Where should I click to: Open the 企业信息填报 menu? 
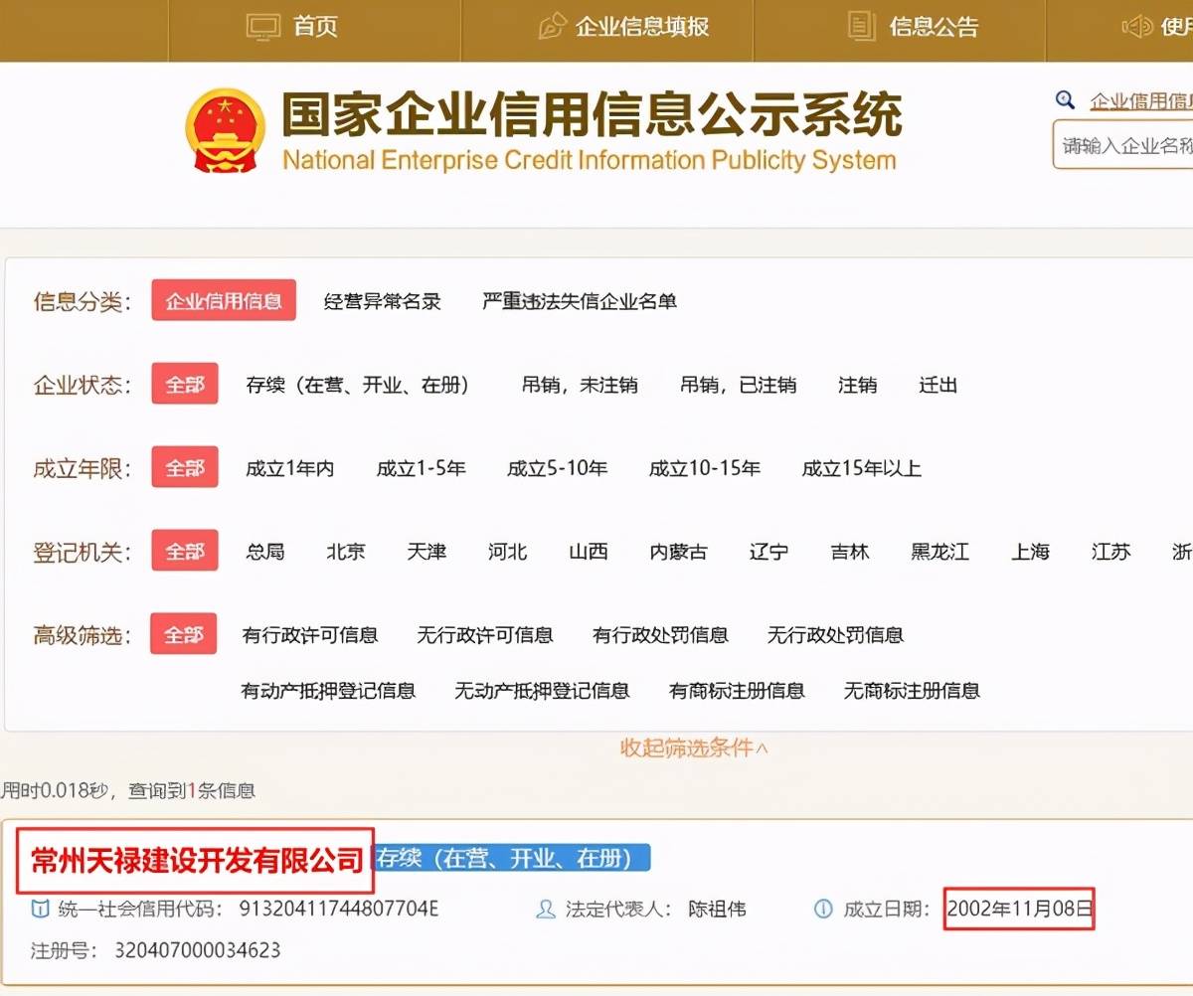pos(642,27)
